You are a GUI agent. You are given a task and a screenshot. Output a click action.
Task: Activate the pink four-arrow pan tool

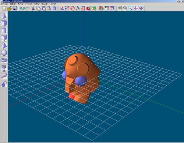click(x=135, y=8)
